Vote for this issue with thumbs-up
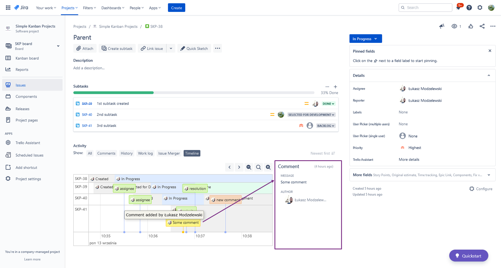 [471, 26]
